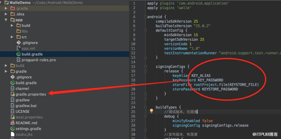Expand the .idea folder arrow
Image resolution: width=281 pixels, height=139 pixels.
(6, 14)
